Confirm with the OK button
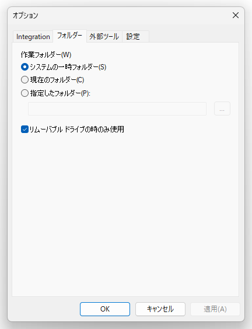Screen dimensions: 252x329 coord(105,309)
